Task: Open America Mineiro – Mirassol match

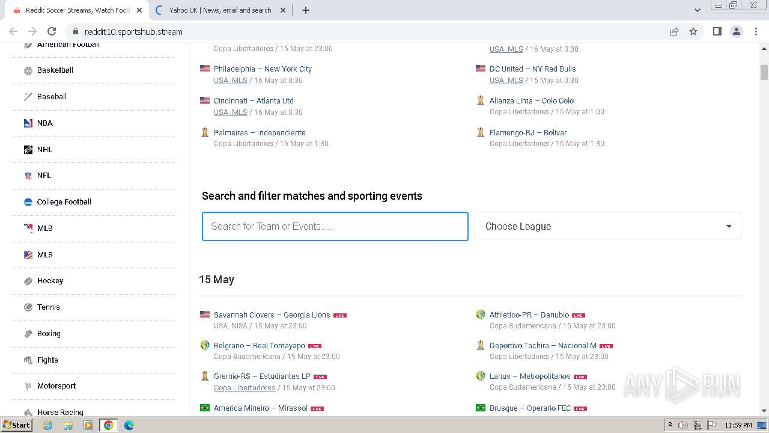Action: (261, 408)
